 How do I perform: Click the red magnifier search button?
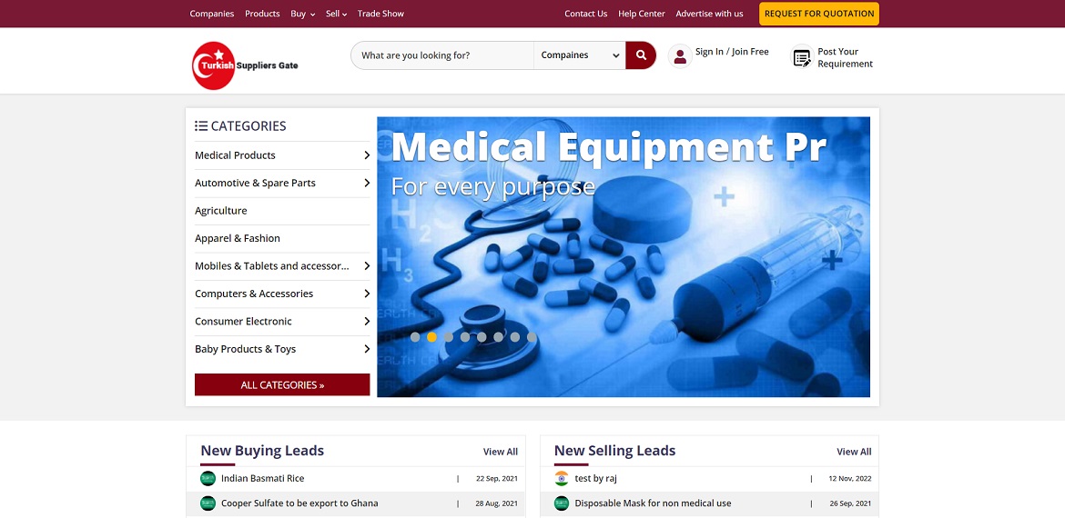641,55
